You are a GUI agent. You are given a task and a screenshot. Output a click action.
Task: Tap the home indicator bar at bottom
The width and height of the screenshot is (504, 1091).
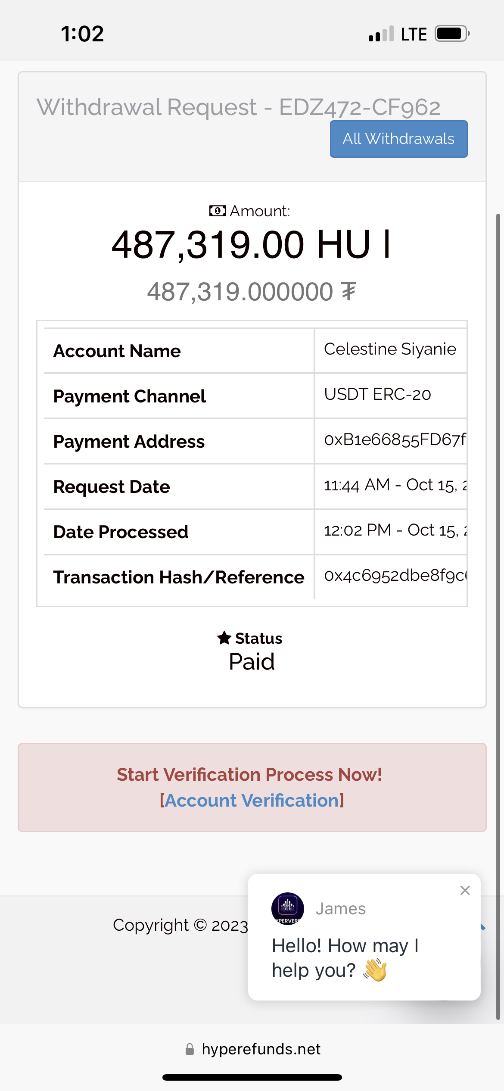point(252,1077)
